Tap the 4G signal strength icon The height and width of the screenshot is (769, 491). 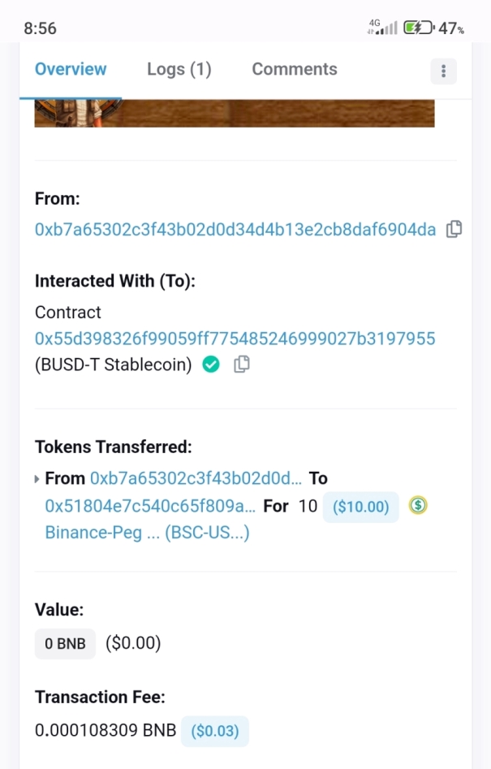382,28
